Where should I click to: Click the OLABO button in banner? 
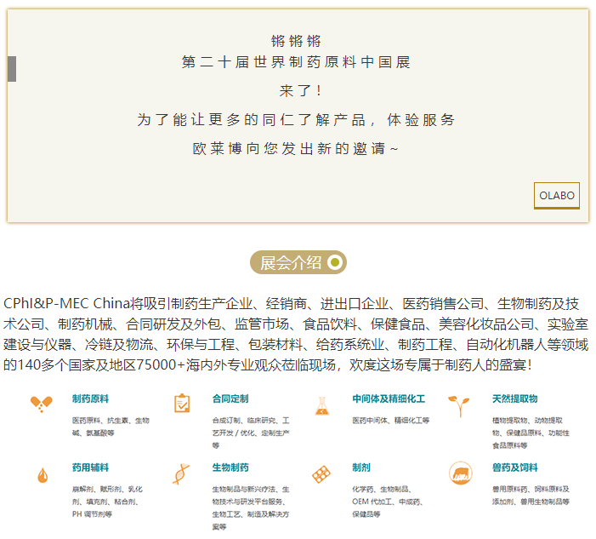point(557,195)
